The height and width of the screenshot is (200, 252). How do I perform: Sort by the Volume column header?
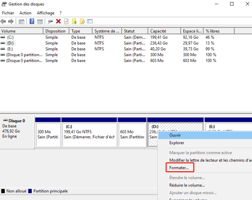9,31
